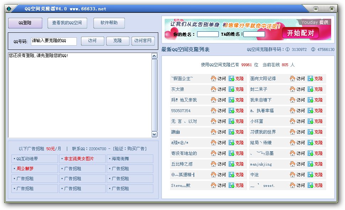Screen dimensions: 345x210
Task: Click 克隆 link for 封二呆子
Action: coord(318,89)
